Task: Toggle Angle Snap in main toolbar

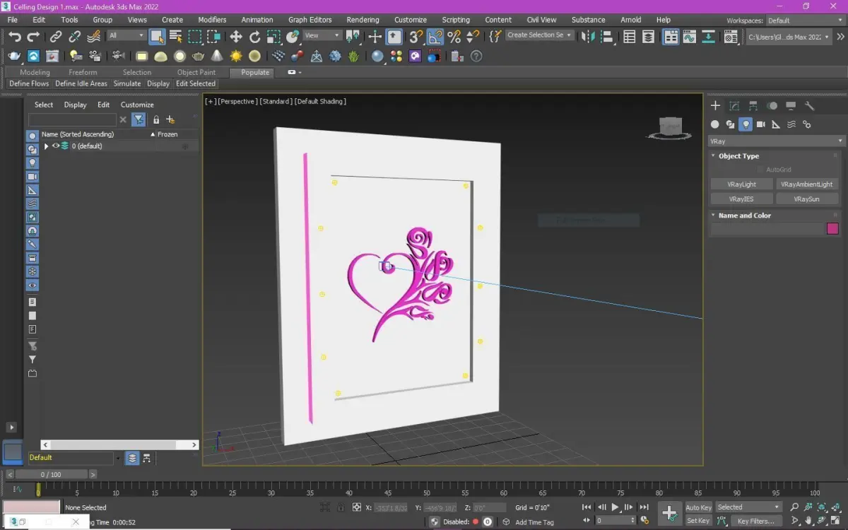Action: pos(435,36)
